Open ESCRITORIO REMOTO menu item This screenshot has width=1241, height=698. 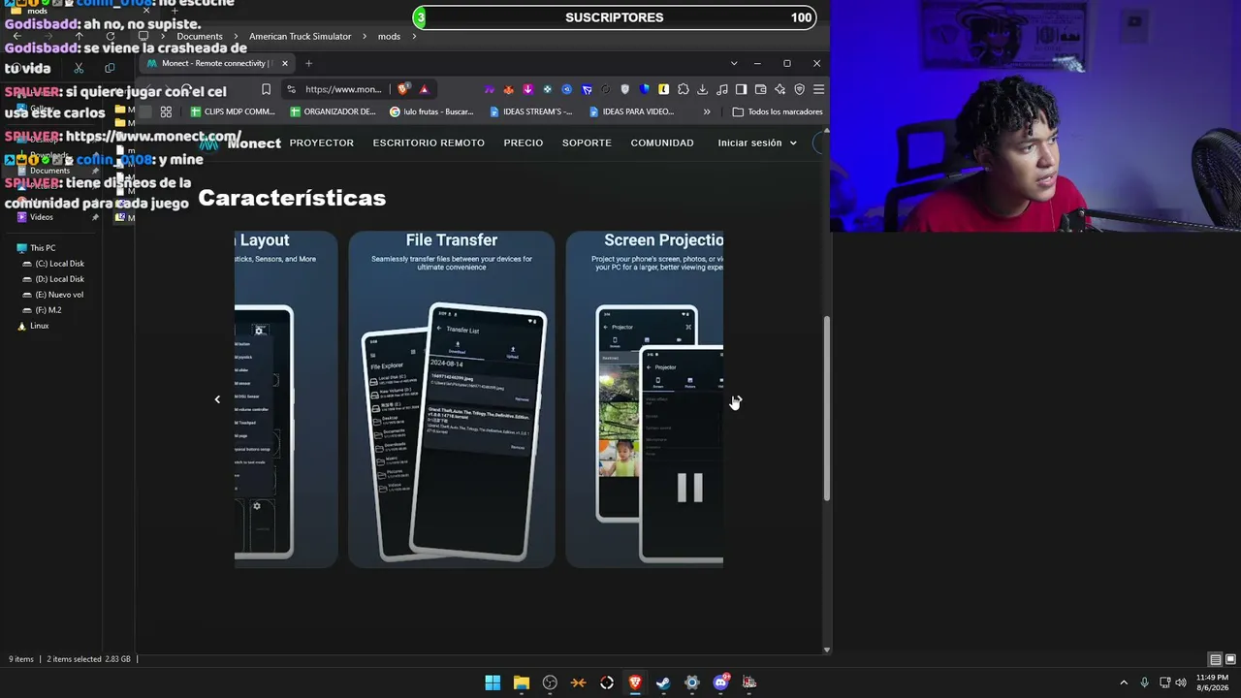coord(429,143)
